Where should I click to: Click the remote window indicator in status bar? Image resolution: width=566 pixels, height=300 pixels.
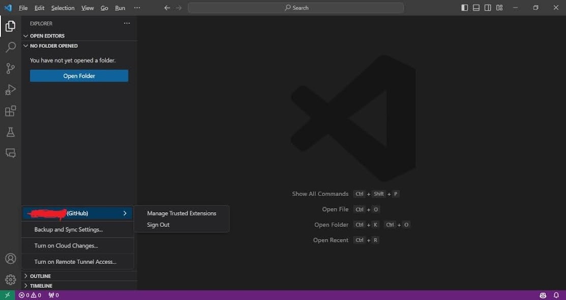[7, 295]
